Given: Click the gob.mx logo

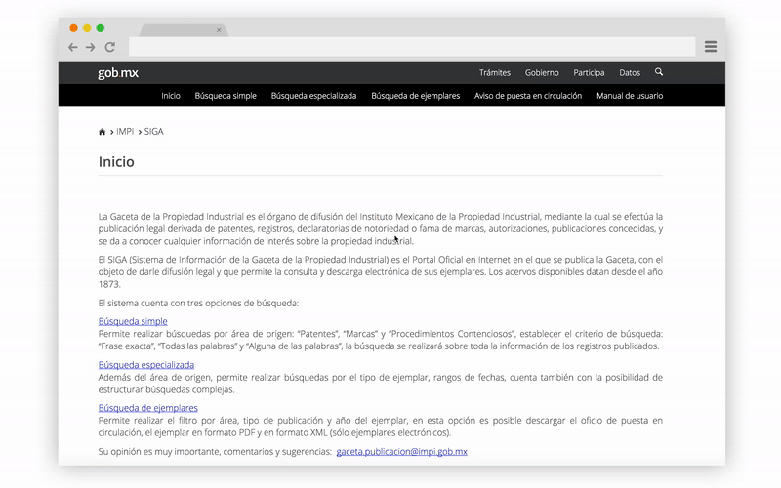Looking at the screenshot, I should tap(118, 72).
